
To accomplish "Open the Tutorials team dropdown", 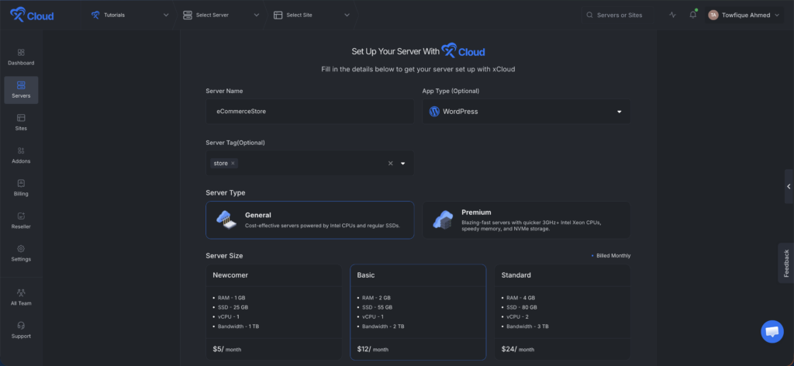I will pos(130,16).
